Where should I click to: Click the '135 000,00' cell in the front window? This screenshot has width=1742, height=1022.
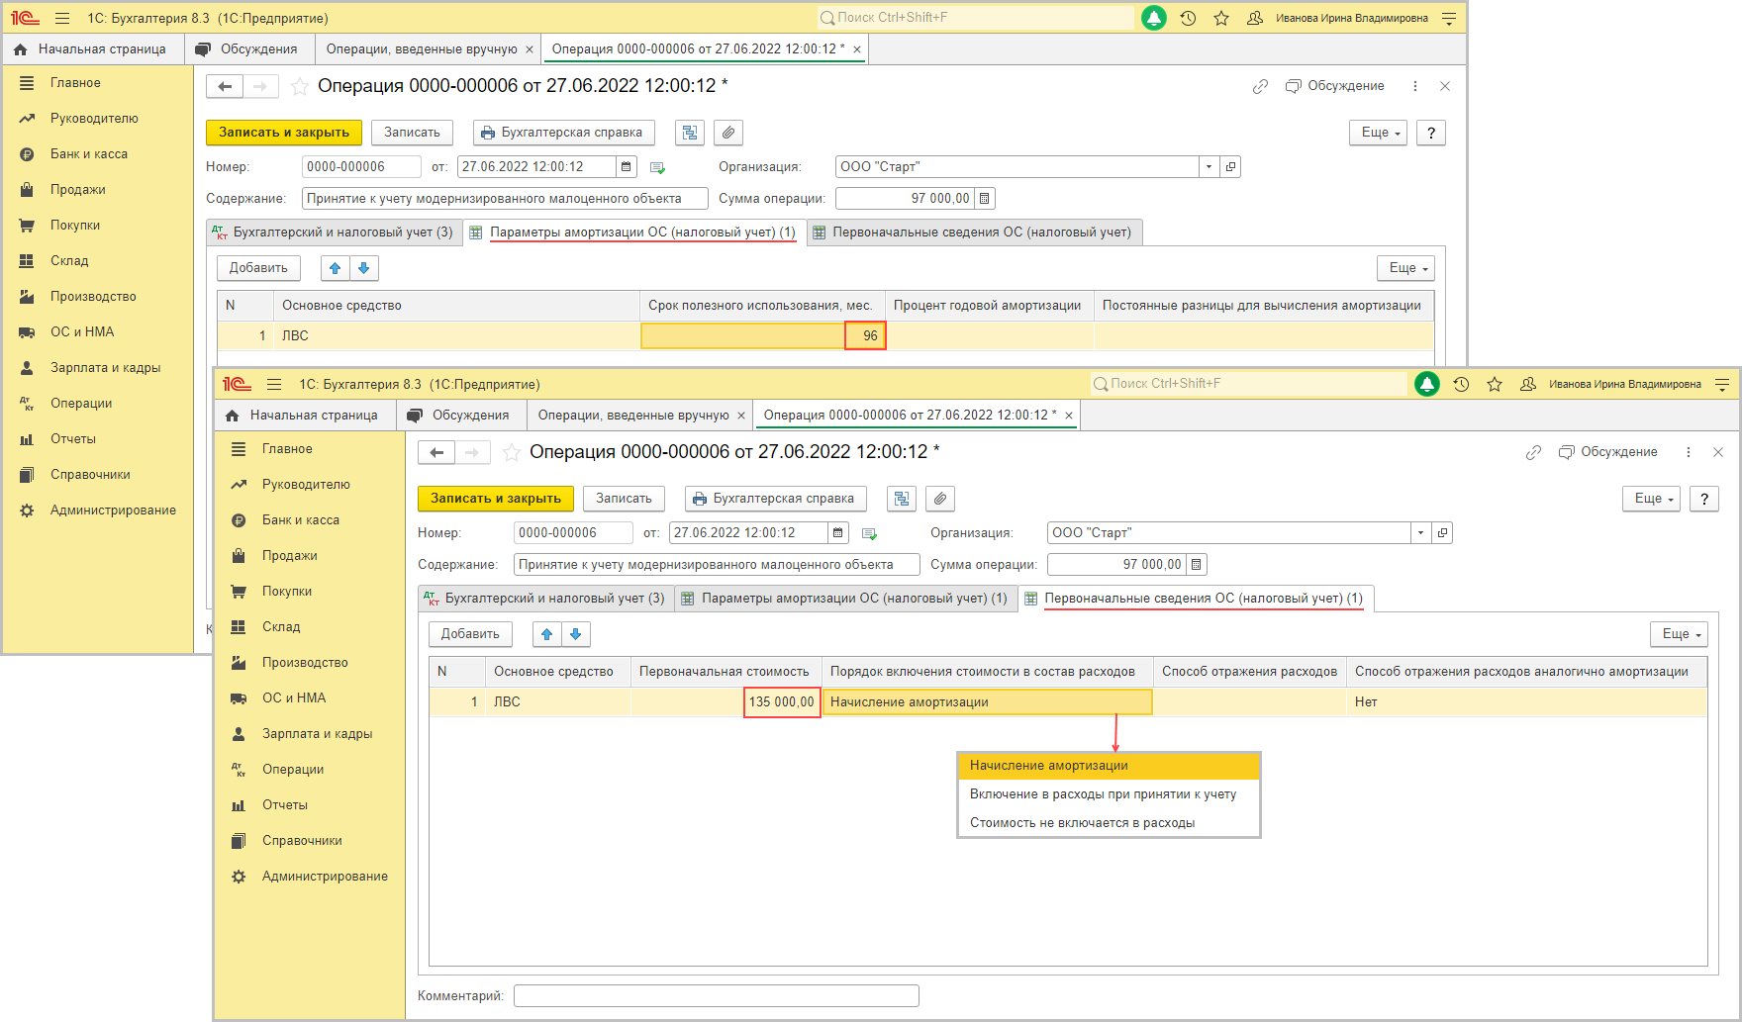(782, 702)
